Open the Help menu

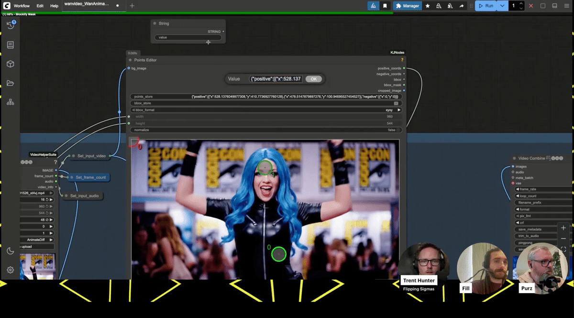[x=55, y=6]
